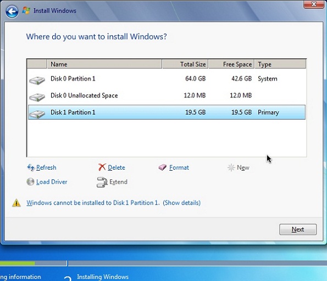
Task: Select the Disk 0 Partition 1 entry
Action: (167, 78)
